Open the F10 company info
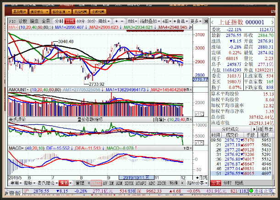 click(x=12, y=21)
